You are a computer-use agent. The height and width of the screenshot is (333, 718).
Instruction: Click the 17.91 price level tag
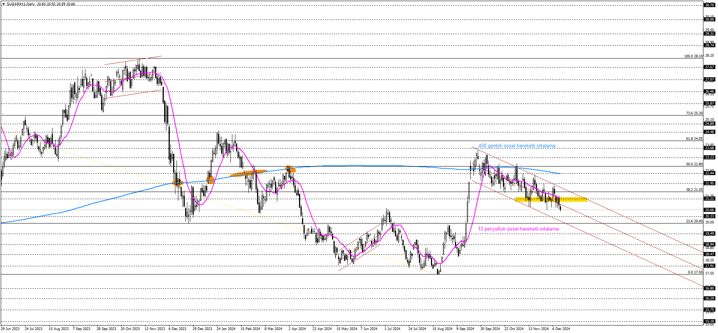point(709,266)
